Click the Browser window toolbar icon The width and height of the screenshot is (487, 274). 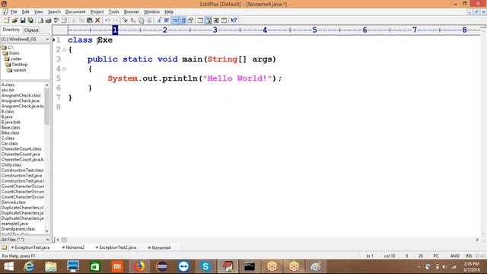pos(200,21)
